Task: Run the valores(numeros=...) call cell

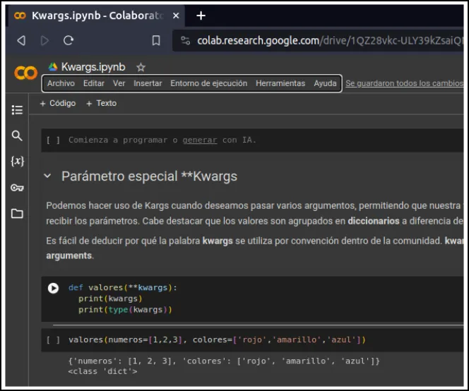Action: click(53, 340)
